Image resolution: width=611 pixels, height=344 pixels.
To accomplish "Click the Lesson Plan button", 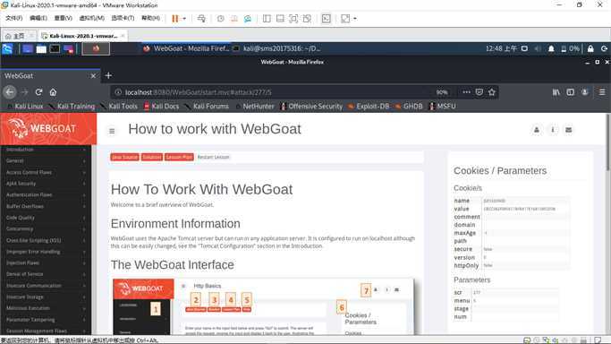I will coord(179,157).
